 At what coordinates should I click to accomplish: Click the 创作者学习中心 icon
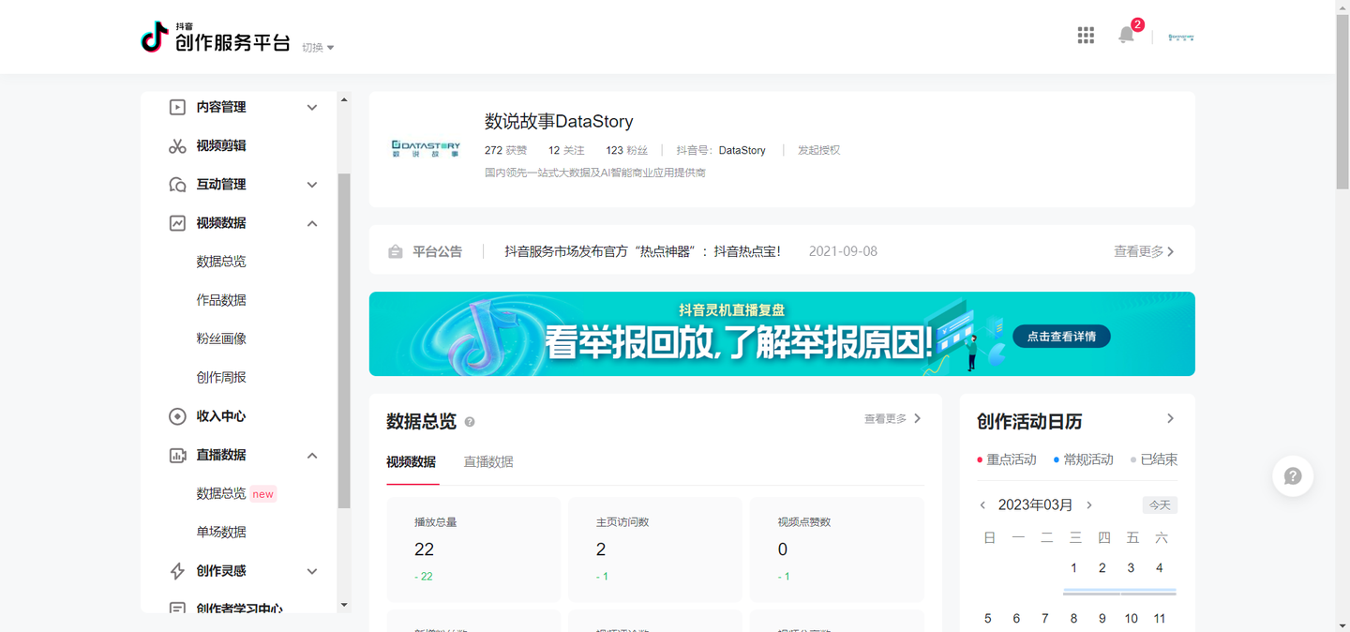tap(177, 608)
